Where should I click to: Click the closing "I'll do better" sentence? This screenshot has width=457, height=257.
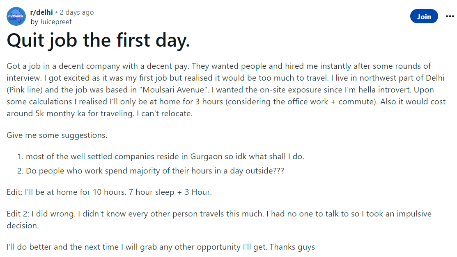[135, 247]
